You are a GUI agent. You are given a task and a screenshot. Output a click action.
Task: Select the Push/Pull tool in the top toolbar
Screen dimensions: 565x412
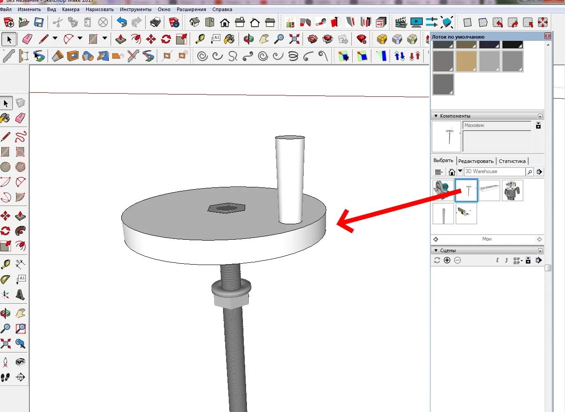click(121, 39)
